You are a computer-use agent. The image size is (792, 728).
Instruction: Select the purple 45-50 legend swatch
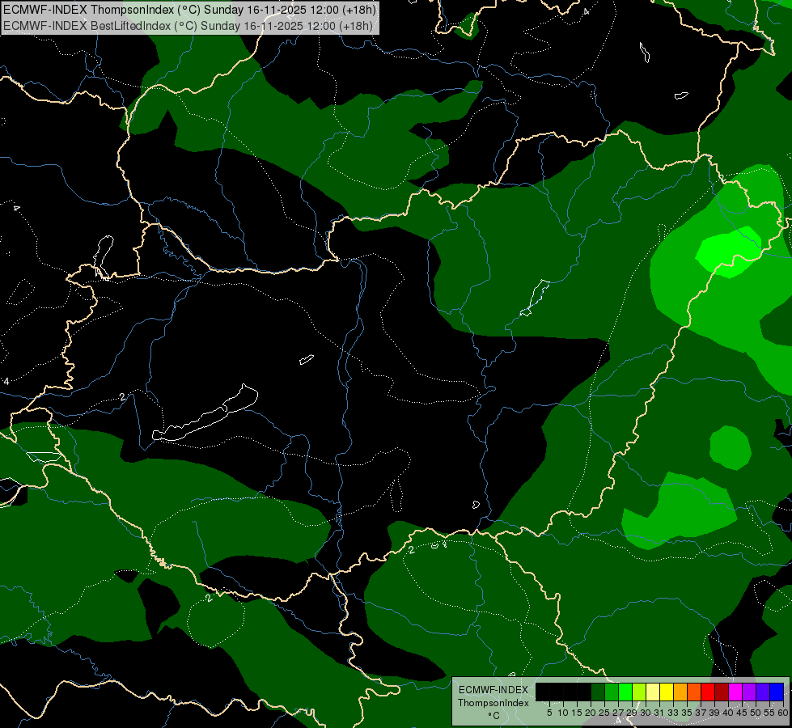point(748,692)
